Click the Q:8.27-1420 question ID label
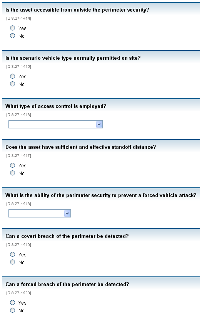 pyautogui.click(x=18, y=293)
